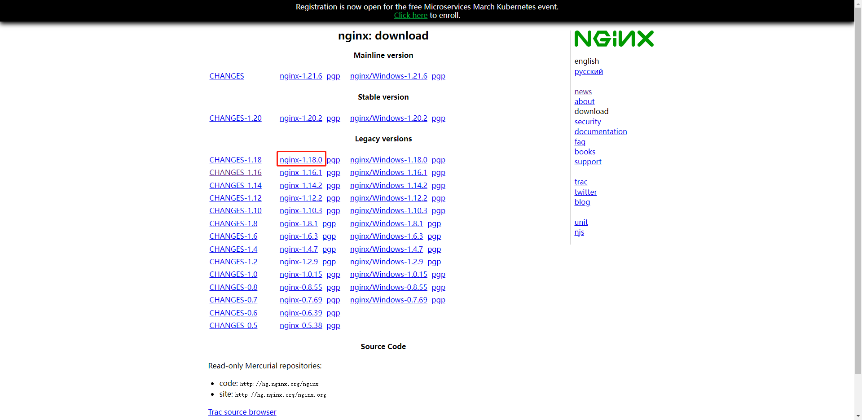862x420 pixels.
Task: Download nginx-1.2.9 source
Action: point(299,262)
